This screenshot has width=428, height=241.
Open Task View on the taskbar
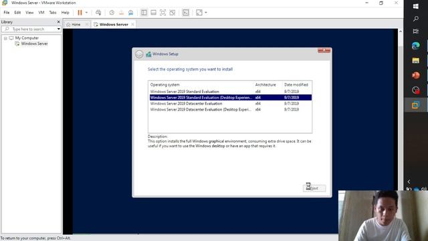point(416,31)
